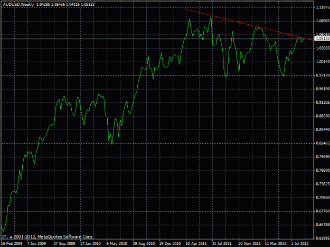330x247 pixels.
Task: Click the 0.91305 price axis label
Action: [x=323, y=102]
